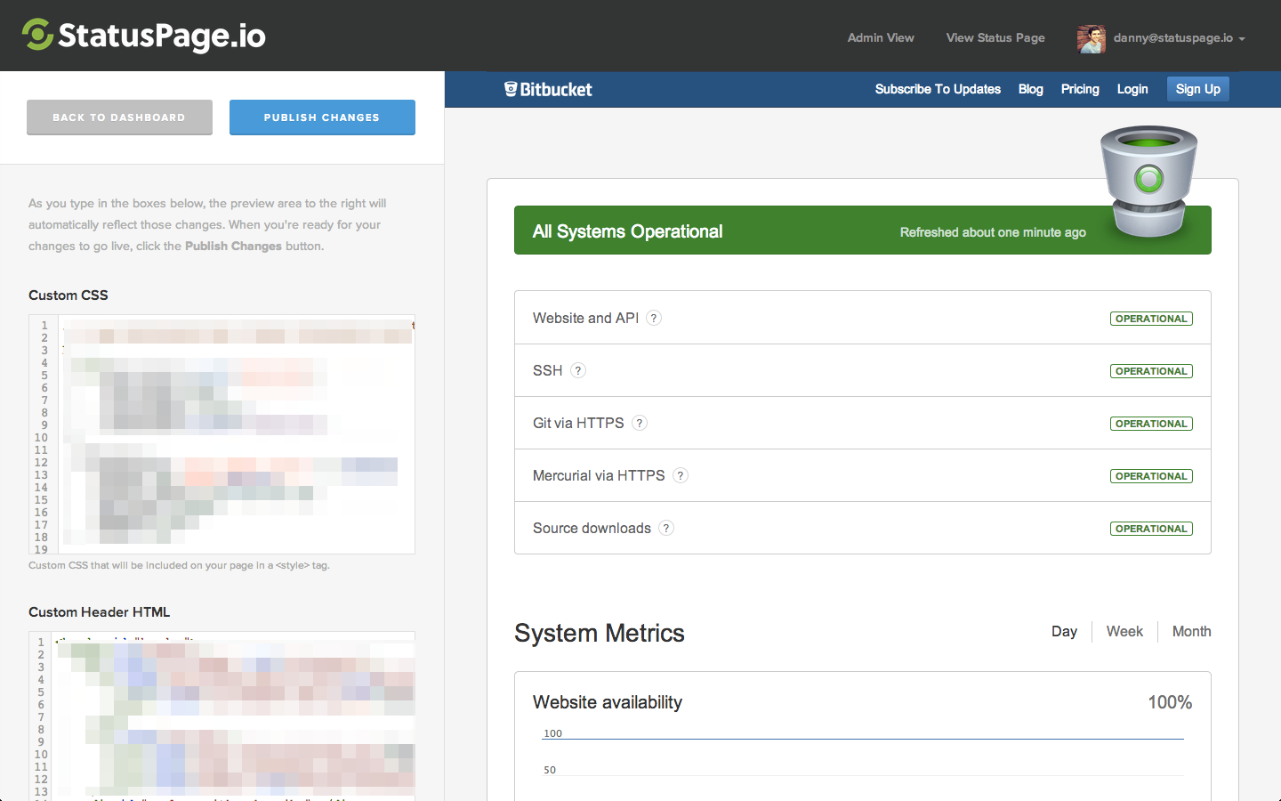Click the user avatar photo
Screen dimensions: 1281x801
tap(1091, 38)
